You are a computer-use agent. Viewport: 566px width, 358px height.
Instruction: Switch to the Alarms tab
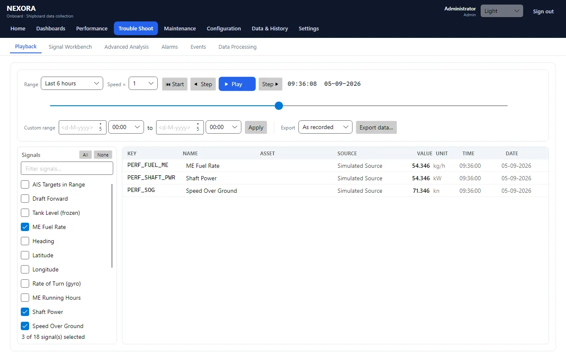tap(170, 47)
